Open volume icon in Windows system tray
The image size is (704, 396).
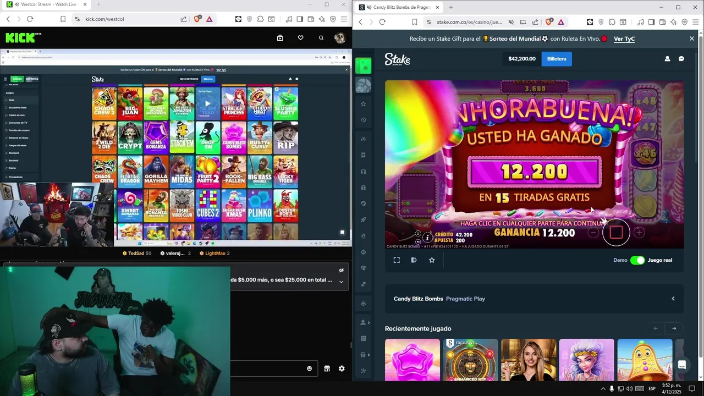click(x=629, y=389)
